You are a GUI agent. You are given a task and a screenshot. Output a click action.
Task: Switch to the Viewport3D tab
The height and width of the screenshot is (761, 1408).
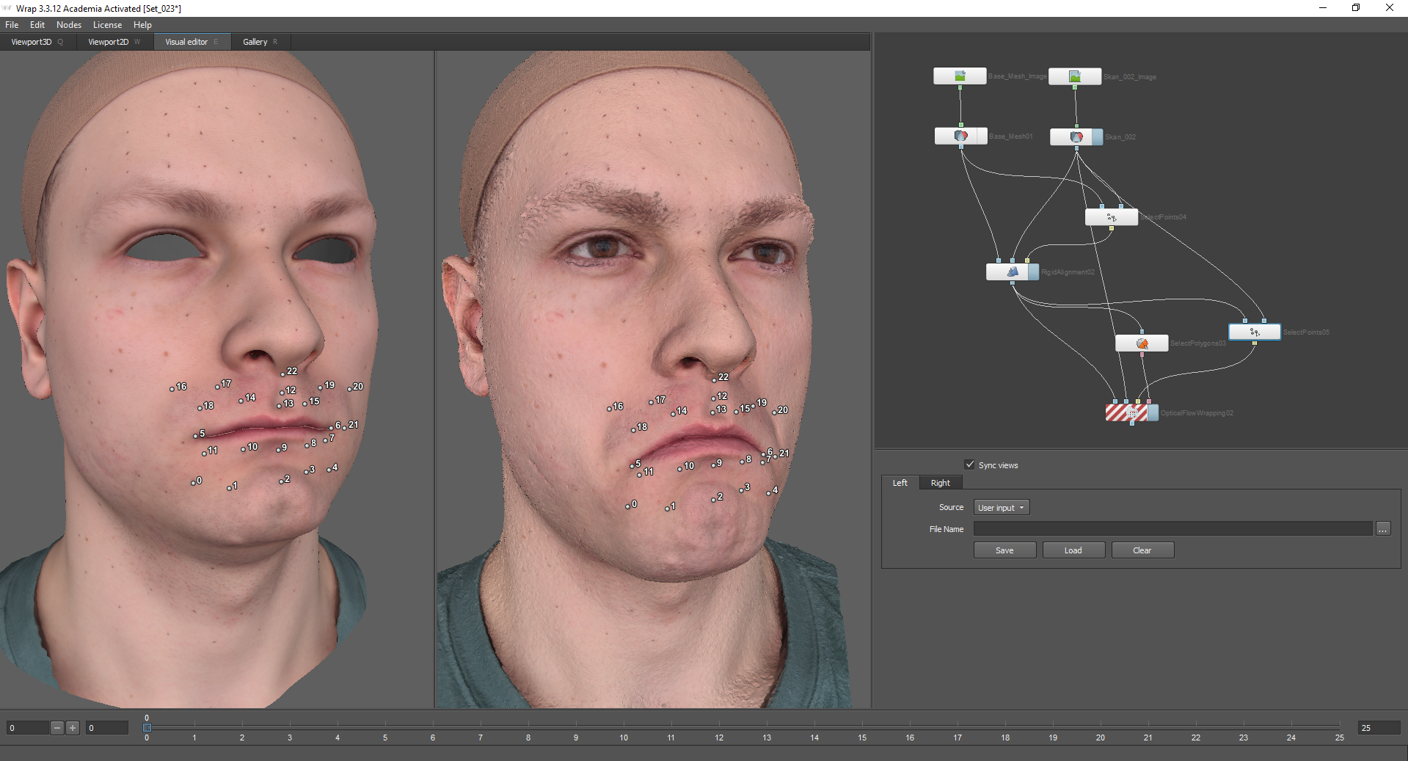(x=32, y=42)
